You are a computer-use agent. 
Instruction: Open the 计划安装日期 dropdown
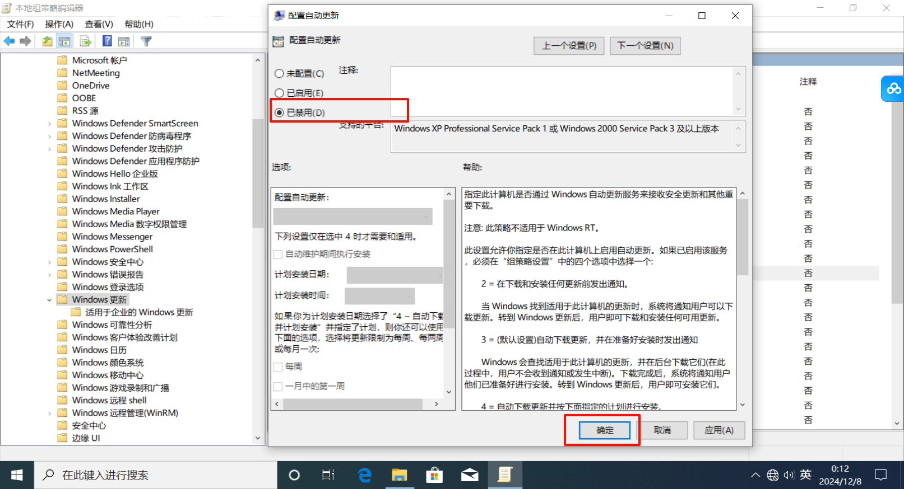click(x=395, y=275)
